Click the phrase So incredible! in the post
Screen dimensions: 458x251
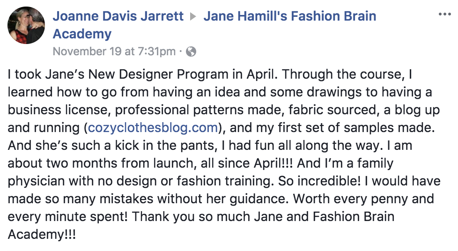pyautogui.click(x=319, y=181)
